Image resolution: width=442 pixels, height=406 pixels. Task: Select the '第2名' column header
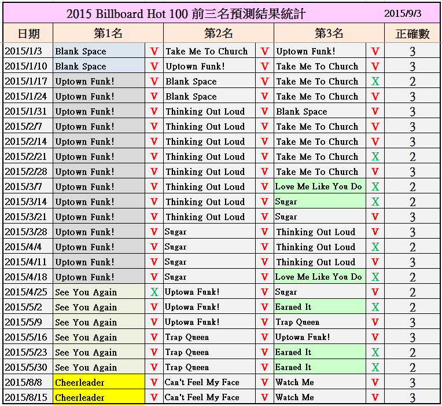coord(219,33)
